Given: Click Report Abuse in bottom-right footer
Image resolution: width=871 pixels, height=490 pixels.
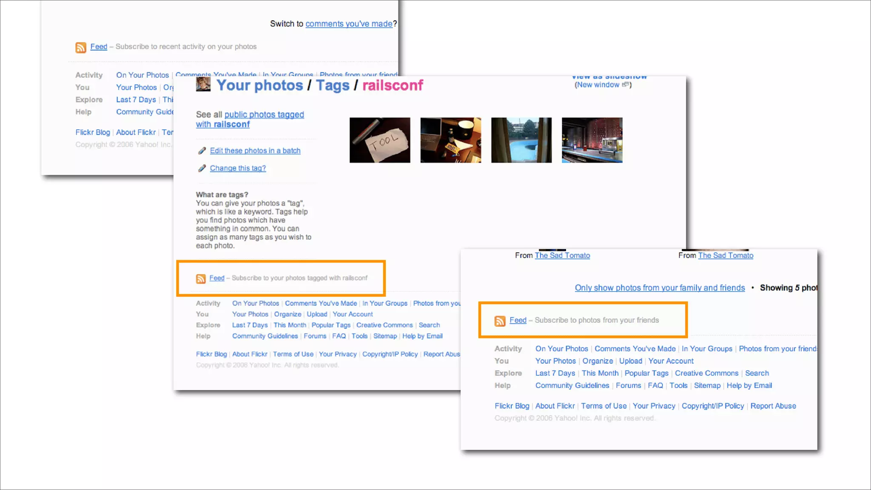Looking at the screenshot, I should coord(773,406).
